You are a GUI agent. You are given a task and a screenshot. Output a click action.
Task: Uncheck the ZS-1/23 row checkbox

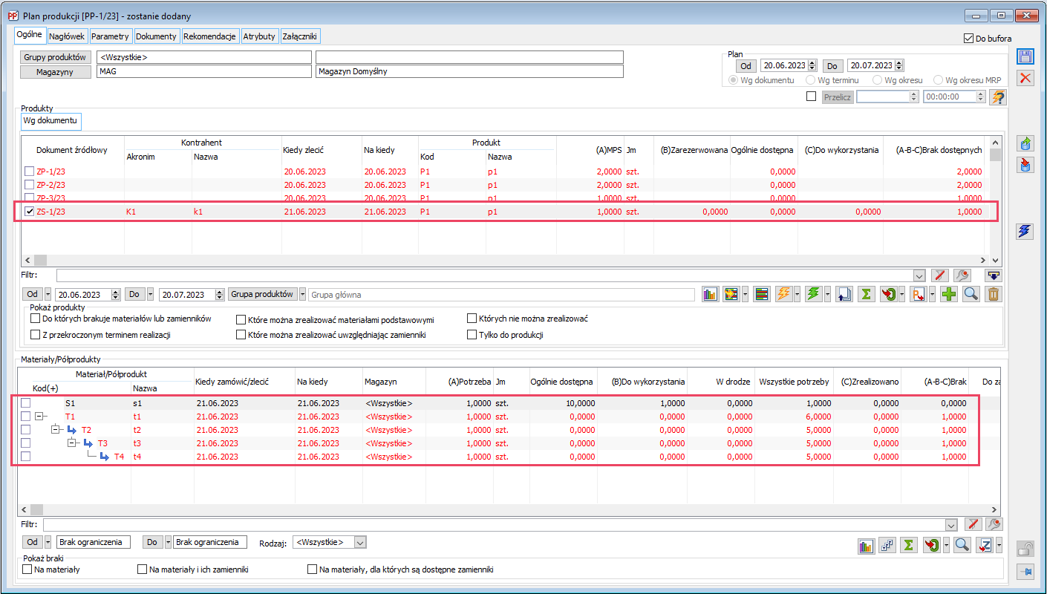point(30,212)
